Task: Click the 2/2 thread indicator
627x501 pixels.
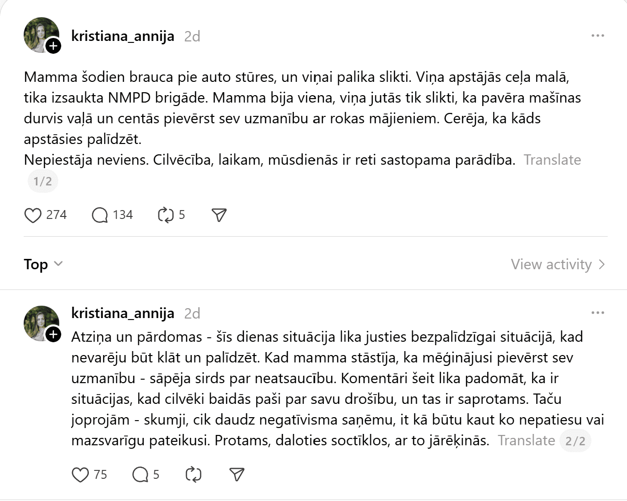Action: tap(575, 441)
